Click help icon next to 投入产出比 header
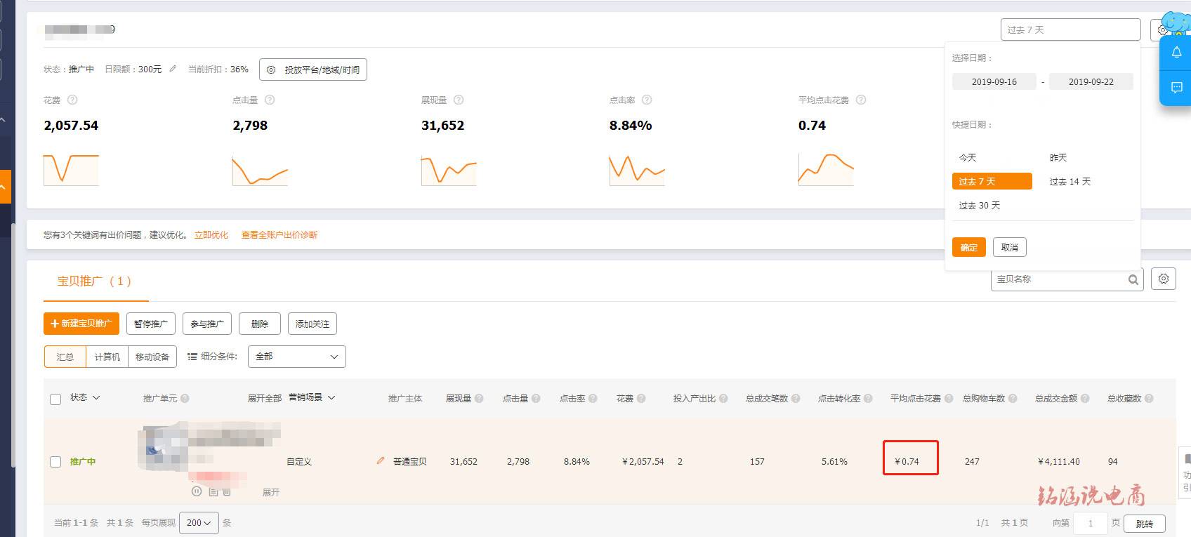The width and height of the screenshot is (1191, 537). pyautogui.click(x=723, y=398)
